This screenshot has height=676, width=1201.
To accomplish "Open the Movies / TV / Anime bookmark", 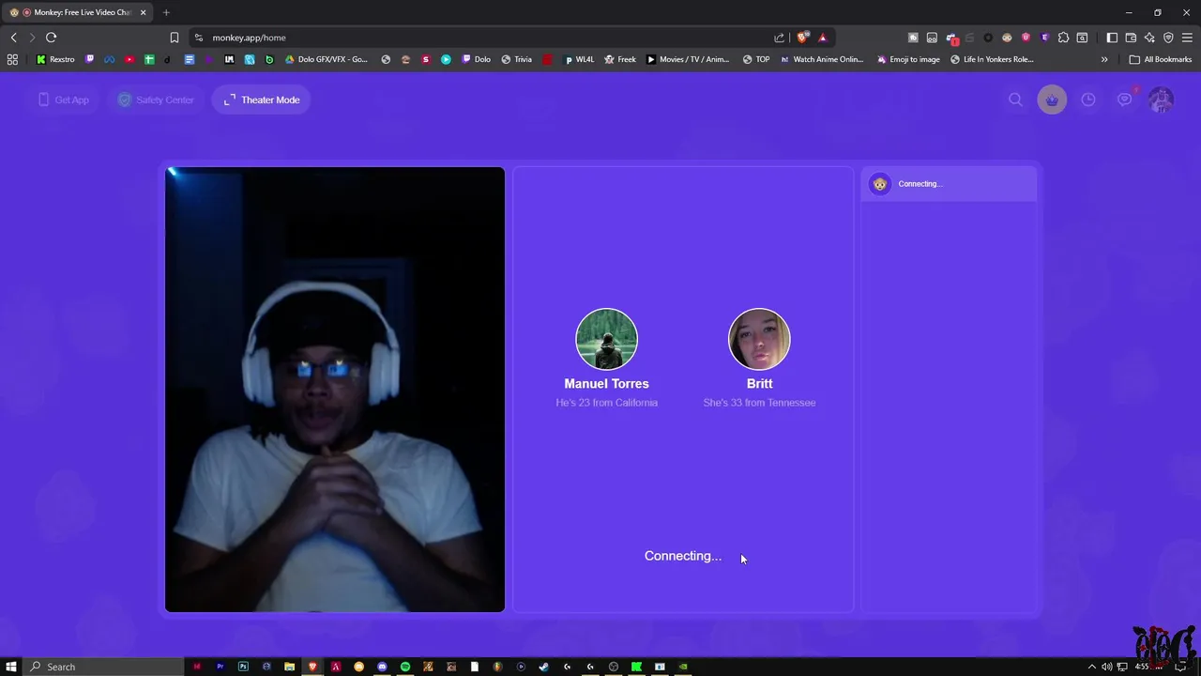I will pos(688,59).
